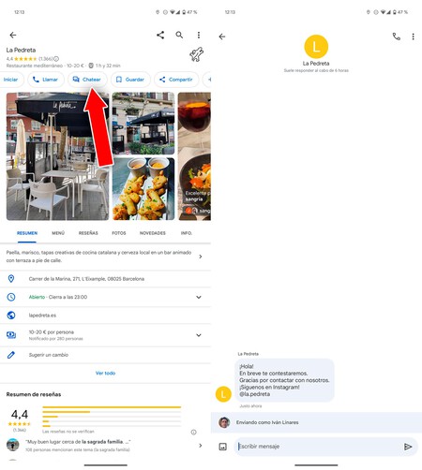
Task: Tap the Compartir share button
Action: tap(176, 80)
